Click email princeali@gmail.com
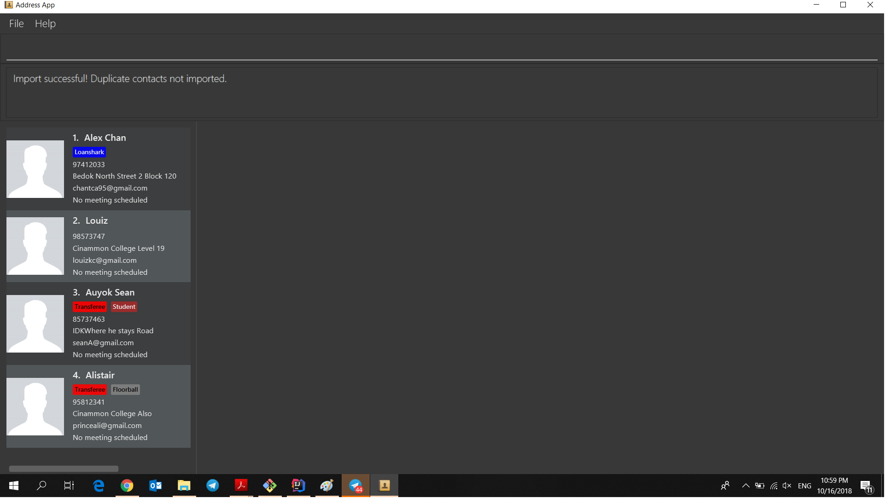The width and height of the screenshot is (885, 498). 107,426
